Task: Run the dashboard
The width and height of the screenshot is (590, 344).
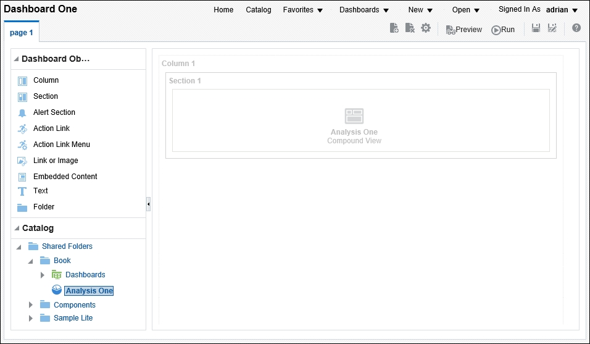Action: point(503,30)
